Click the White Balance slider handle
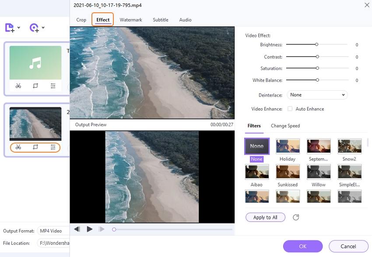 [317, 80]
